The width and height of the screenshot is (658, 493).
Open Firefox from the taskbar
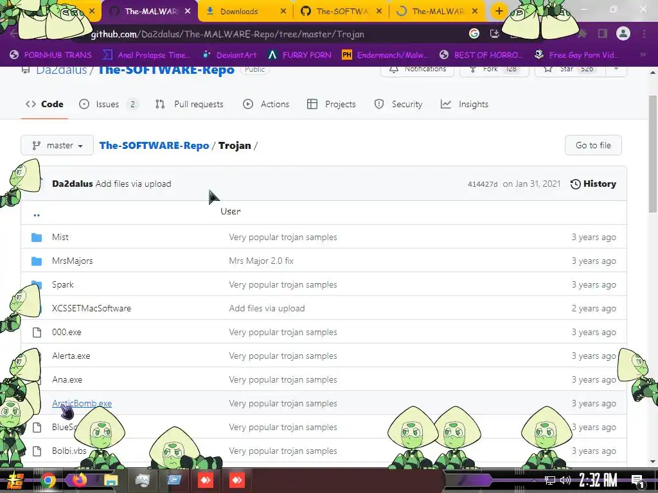pos(79,480)
